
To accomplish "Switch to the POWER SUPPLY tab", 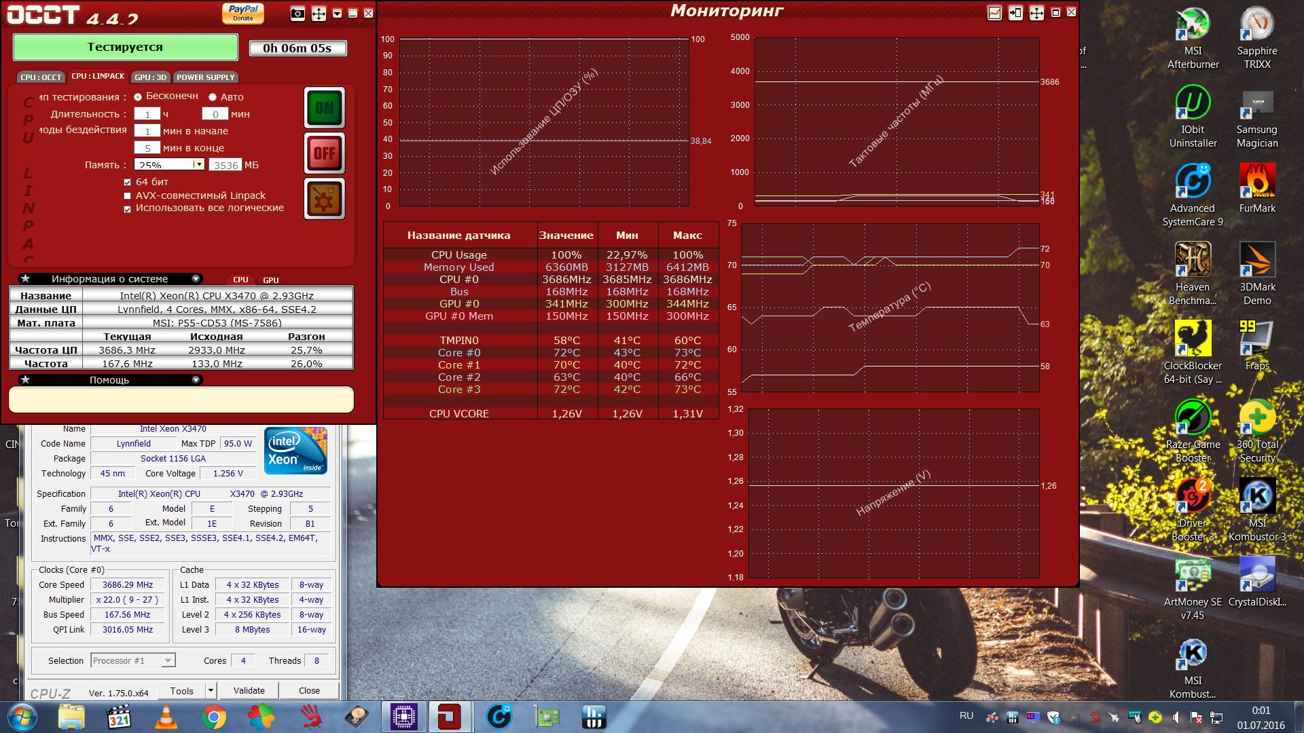I will pos(205,77).
